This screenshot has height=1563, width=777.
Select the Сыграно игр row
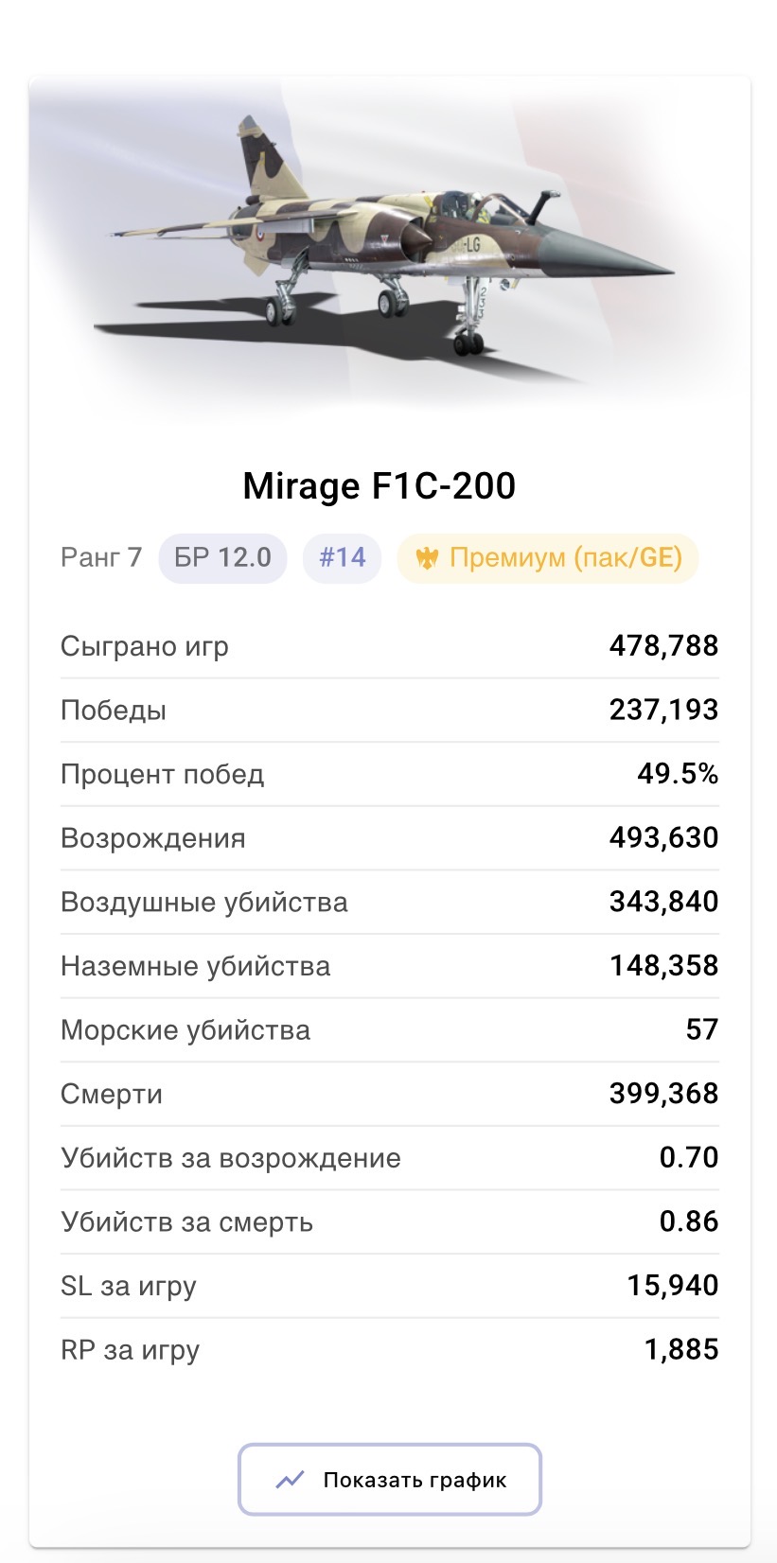click(389, 646)
